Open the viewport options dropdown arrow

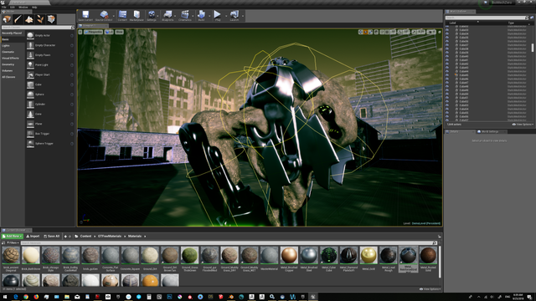point(80,32)
